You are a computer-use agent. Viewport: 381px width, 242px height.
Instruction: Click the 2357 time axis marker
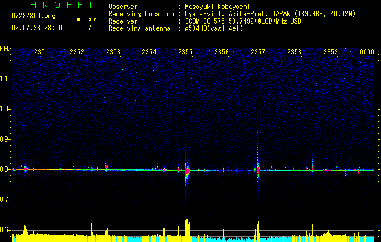pyautogui.click(x=258, y=52)
